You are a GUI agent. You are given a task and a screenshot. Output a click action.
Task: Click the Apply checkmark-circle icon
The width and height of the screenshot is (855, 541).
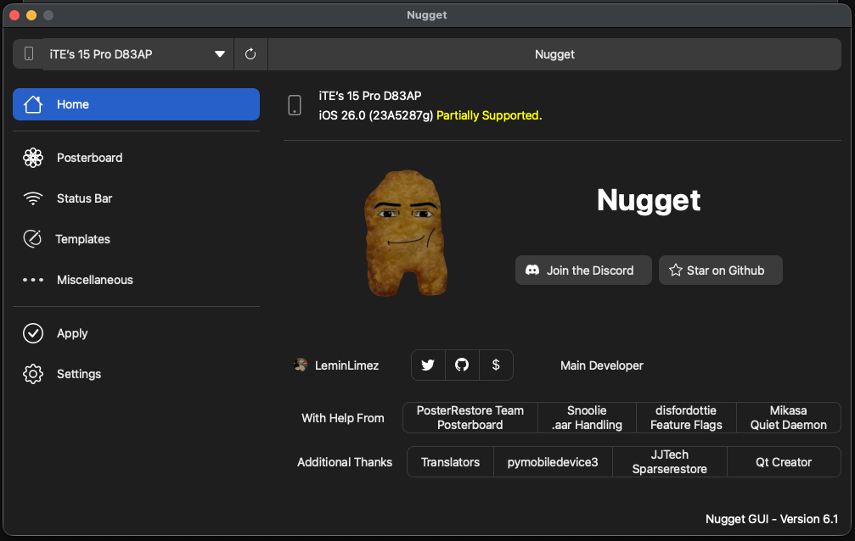point(33,333)
